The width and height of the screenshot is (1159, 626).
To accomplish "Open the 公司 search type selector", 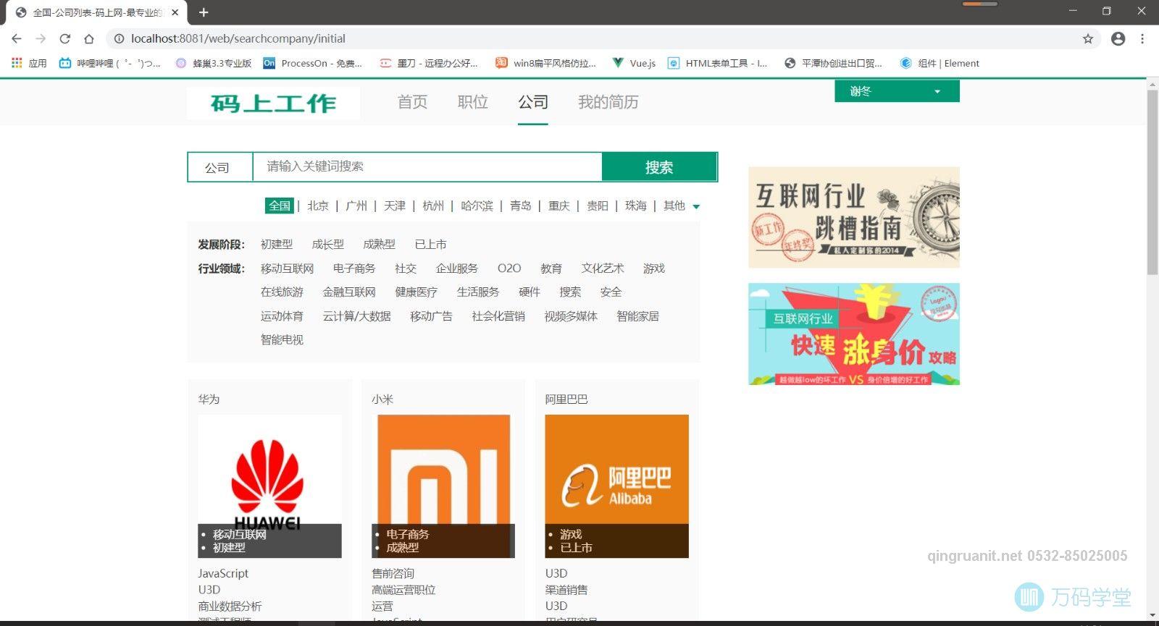I will (219, 167).
